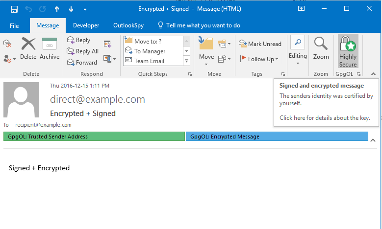Open the File menu

(14, 25)
